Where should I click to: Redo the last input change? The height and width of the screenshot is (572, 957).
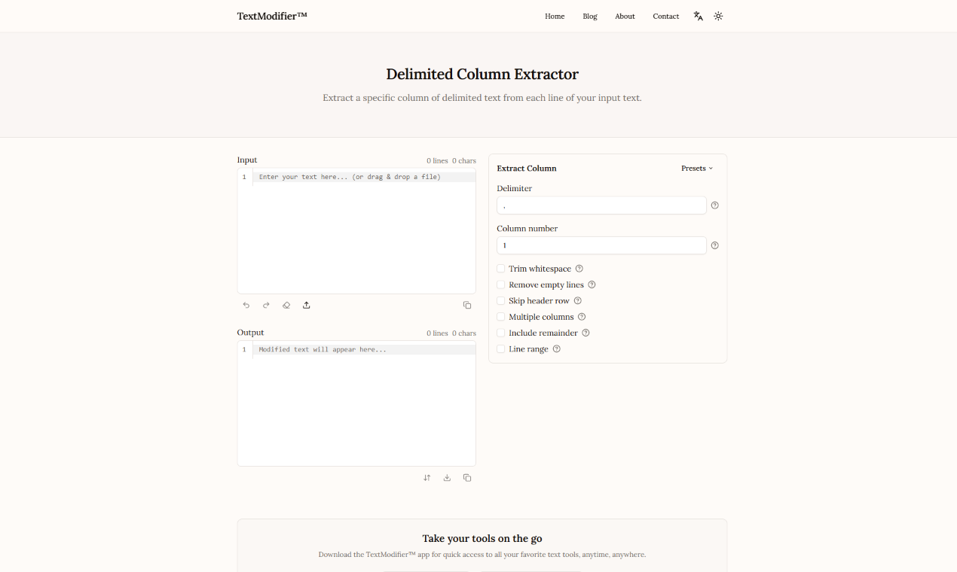coord(266,305)
